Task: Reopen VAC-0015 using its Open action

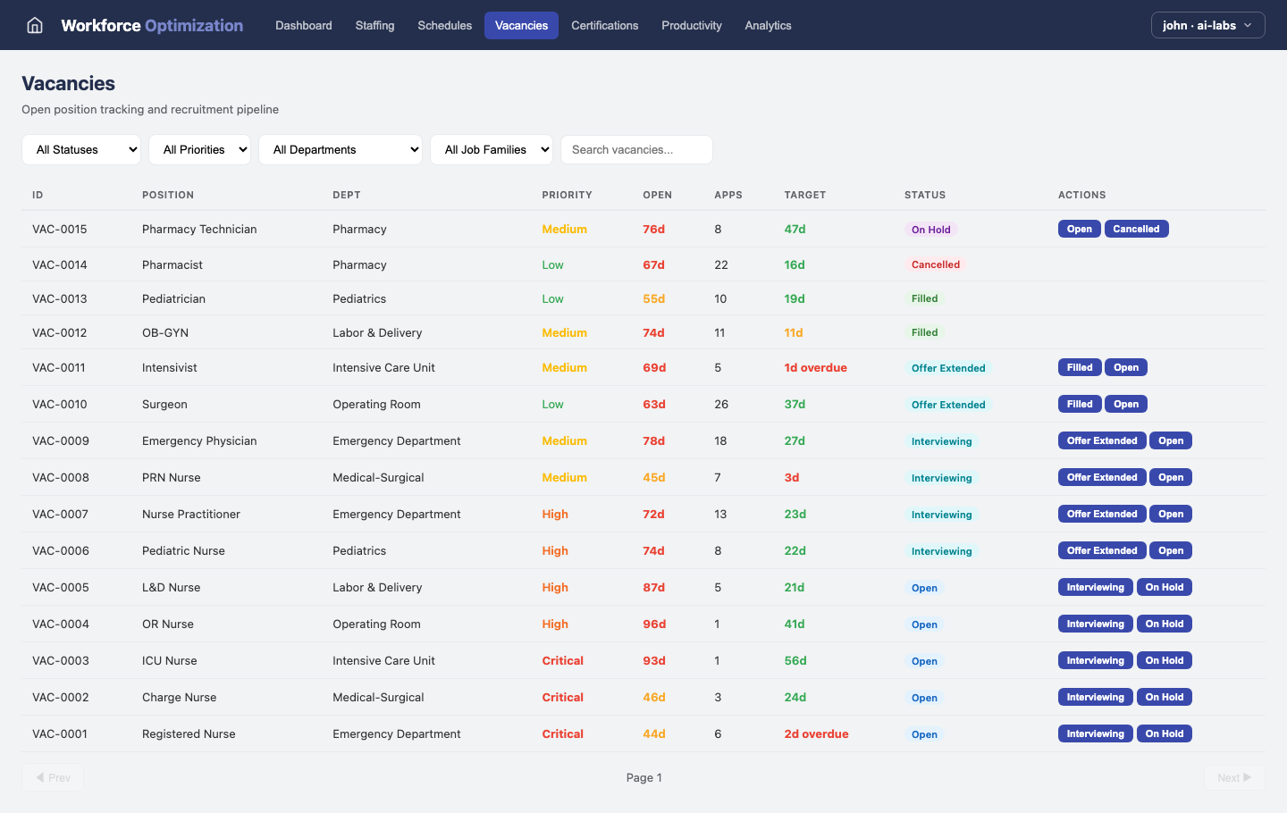Action: pos(1079,229)
